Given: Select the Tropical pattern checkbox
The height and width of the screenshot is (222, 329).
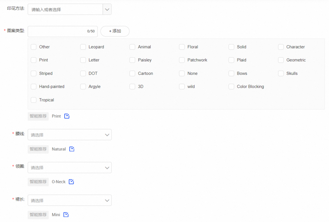Looking at the screenshot, I should pos(34,100).
